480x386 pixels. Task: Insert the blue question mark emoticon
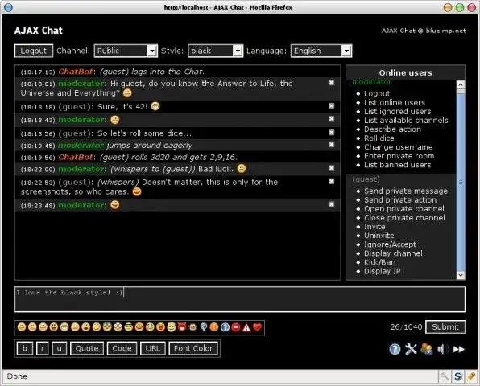click(x=225, y=327)
